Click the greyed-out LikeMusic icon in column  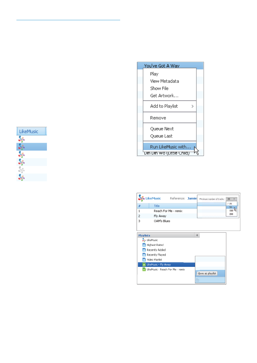(x=21, y=170)
